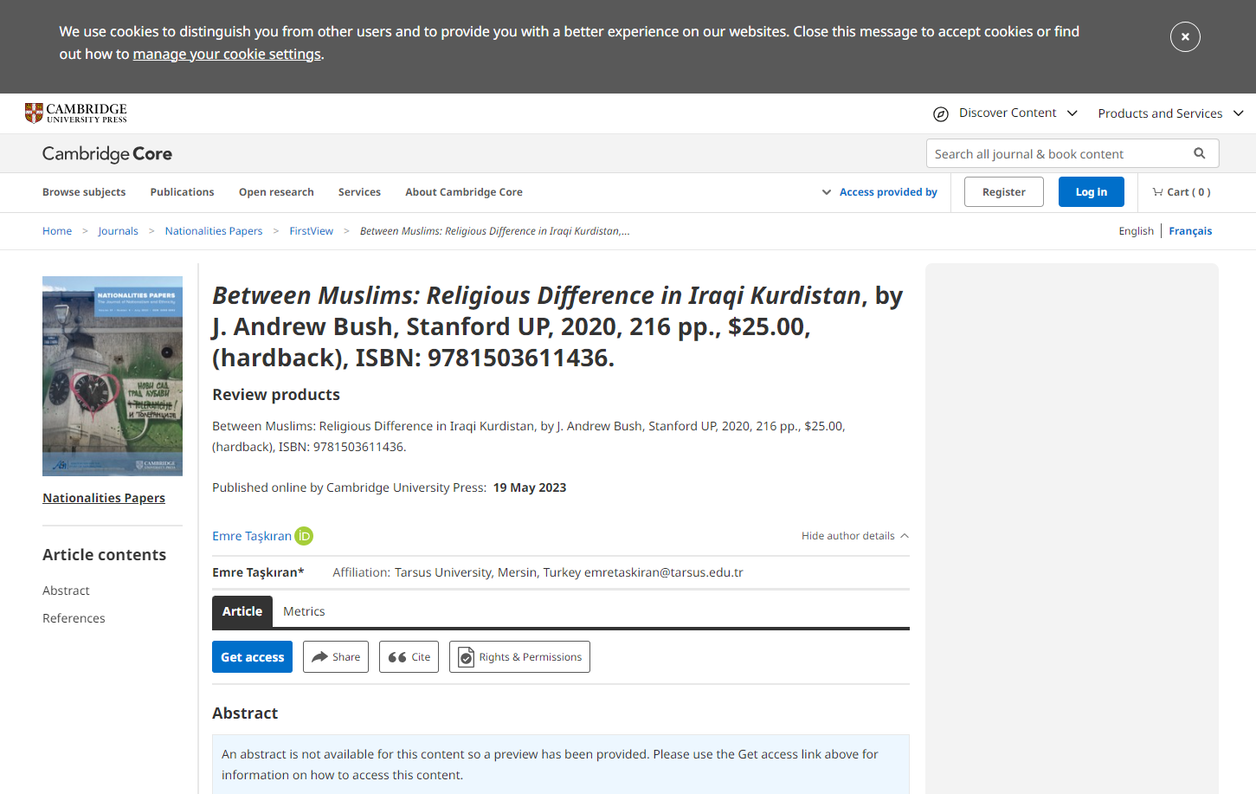This screenshot has height=794, width=1256.
Task: Dismiss the cookie notice banner
Action: [1184, 36]
